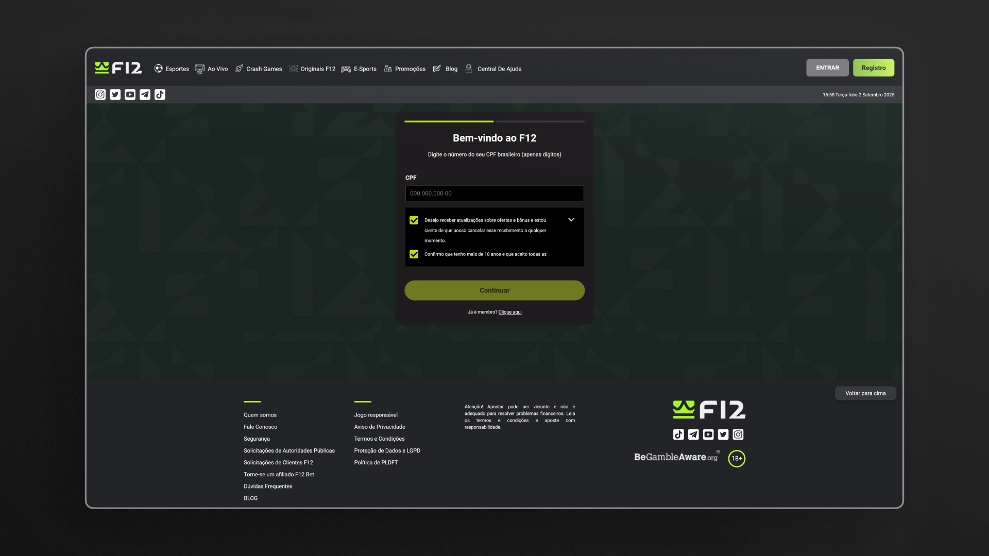Select the TikTok icon near the top left

pos(160,94)
